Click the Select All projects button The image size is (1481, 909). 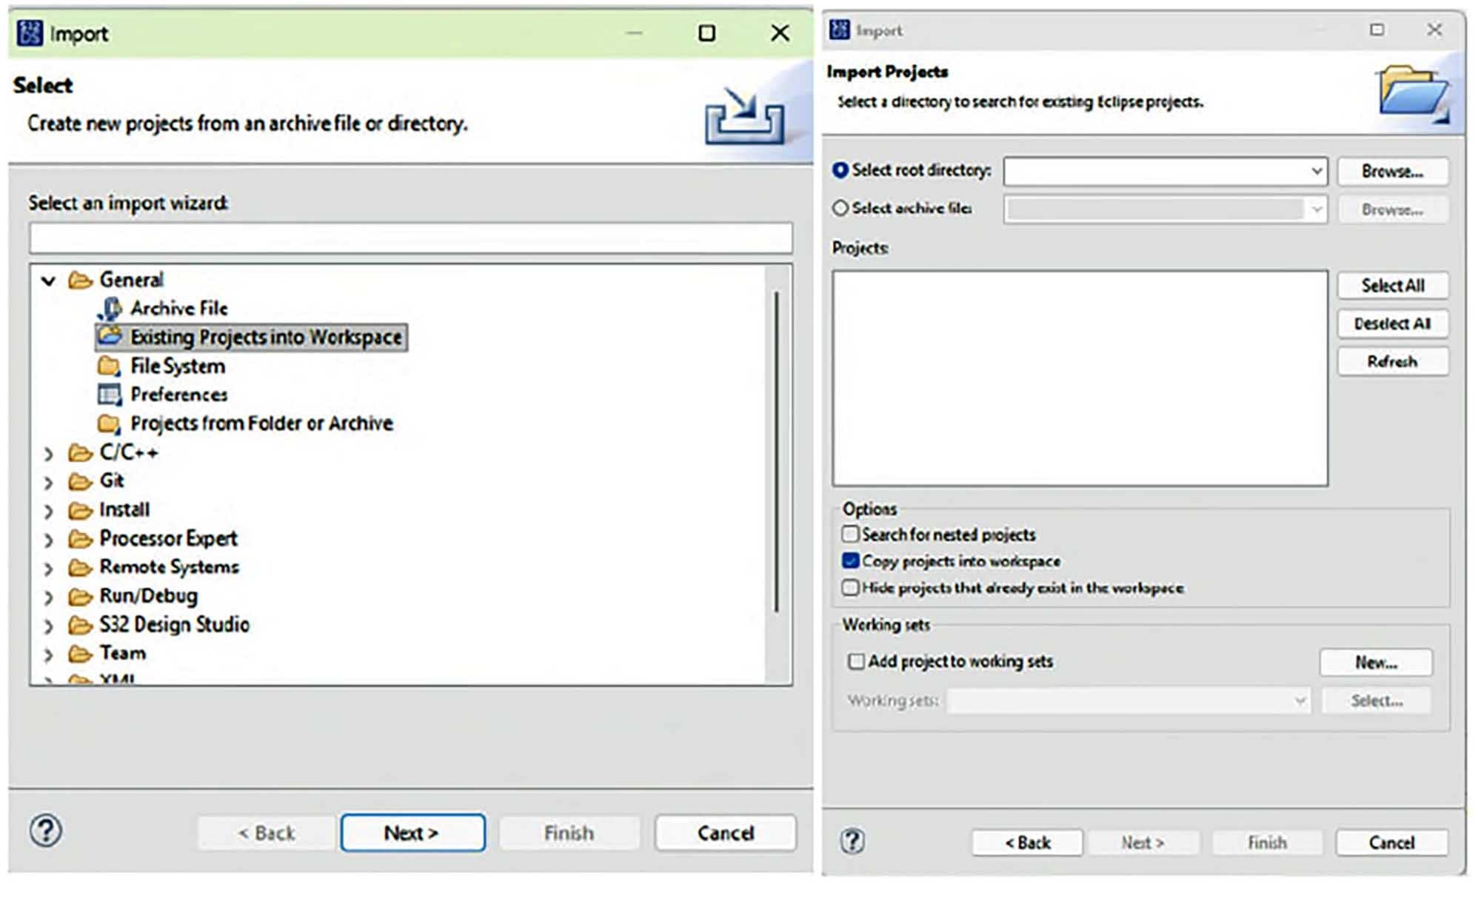[x=1393, y=285]
